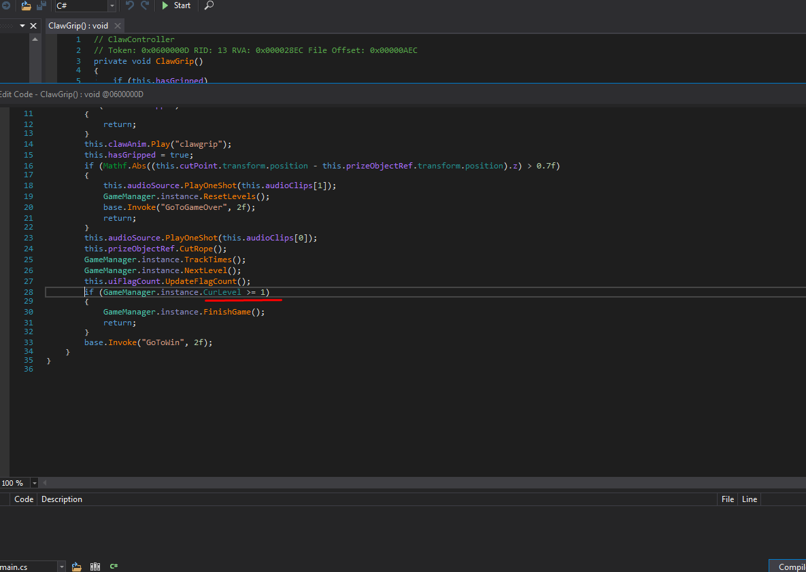Click the 100 % zoom field
Screen dimensions: 806x572
pyautogui.click(x=15, y=483)
